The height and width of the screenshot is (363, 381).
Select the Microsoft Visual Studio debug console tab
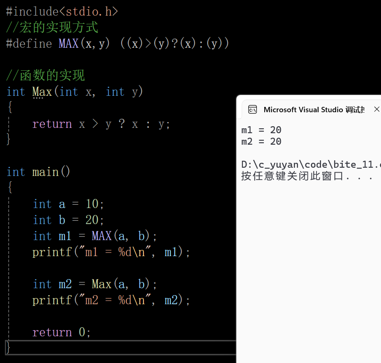click(x=311, y=110)
